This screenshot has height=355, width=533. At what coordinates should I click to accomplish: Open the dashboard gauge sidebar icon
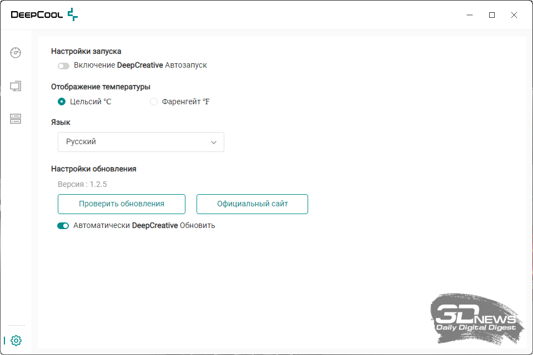[x=16, y=53]
